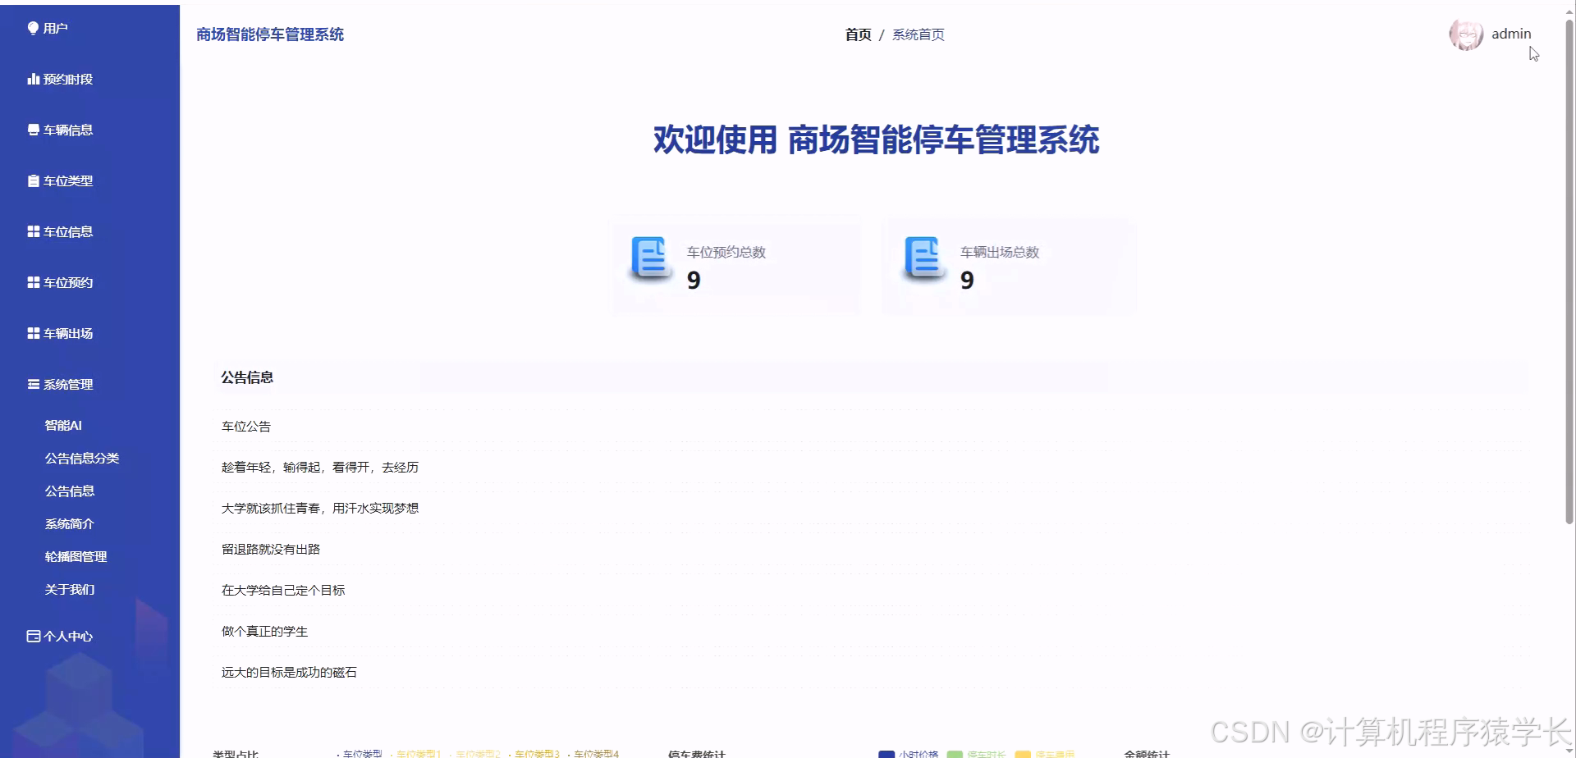
Task: Click the 预约时段 bar chart icon
Action: click(33, 78)
